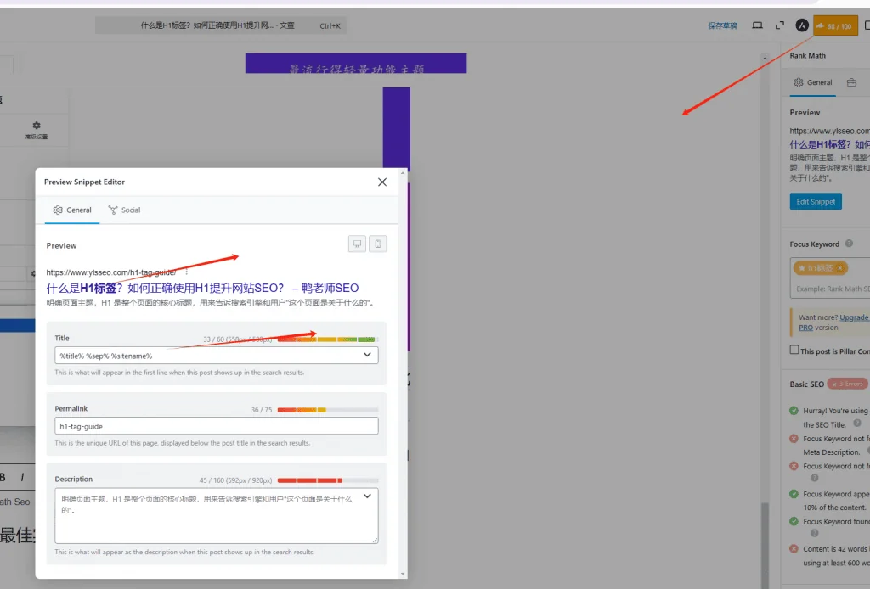Focus the Title field with %title% %sep% %sitename%
Image resolution: width=870 pixels, height=589 pixels.
217,355
